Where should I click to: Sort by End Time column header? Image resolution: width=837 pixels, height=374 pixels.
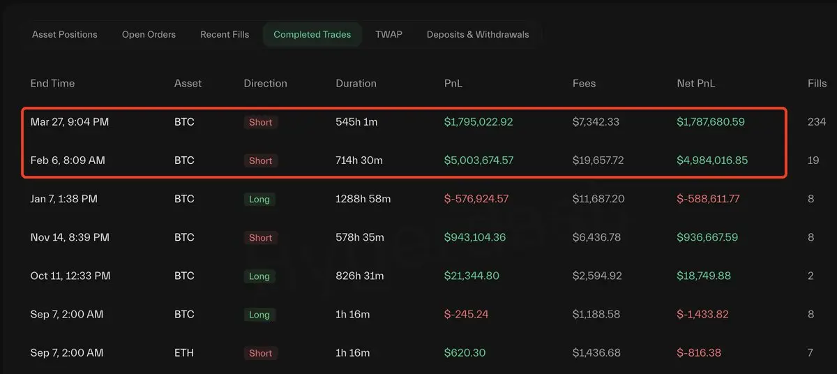pyautogui.click(x=52, y=83)
